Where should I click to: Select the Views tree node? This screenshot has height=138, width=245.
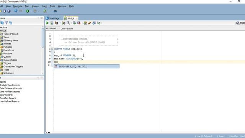[x=6, y=37]
